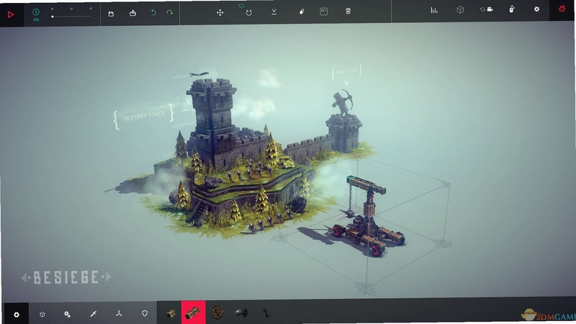Click the time scale slider handle
The image size is (576, 324).
tap(53, 17)
